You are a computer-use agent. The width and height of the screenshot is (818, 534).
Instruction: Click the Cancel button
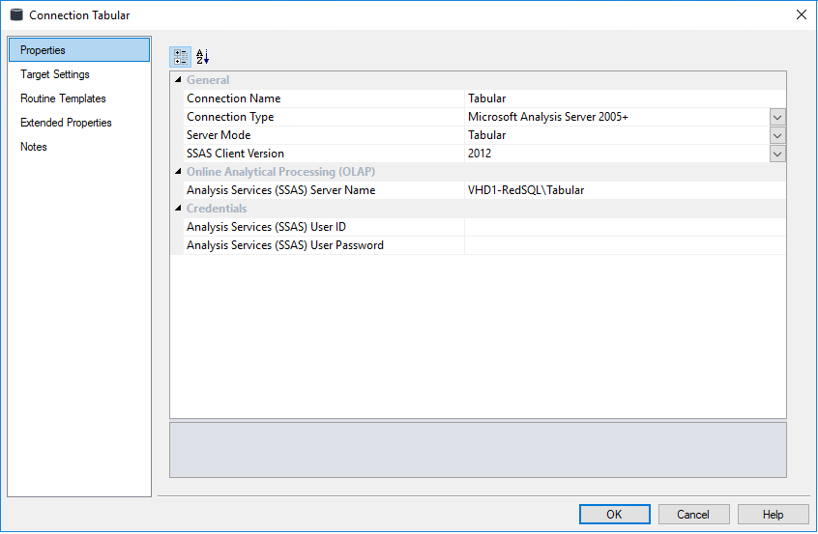pyautogui.click(x=693, y=515)
